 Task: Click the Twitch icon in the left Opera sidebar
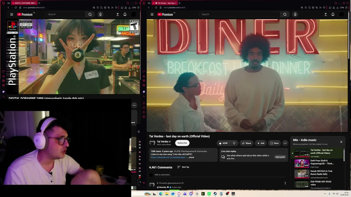pyautogui.click(x=4, y=92)
